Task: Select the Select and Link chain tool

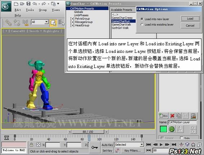Action: [x=9, y=23]
